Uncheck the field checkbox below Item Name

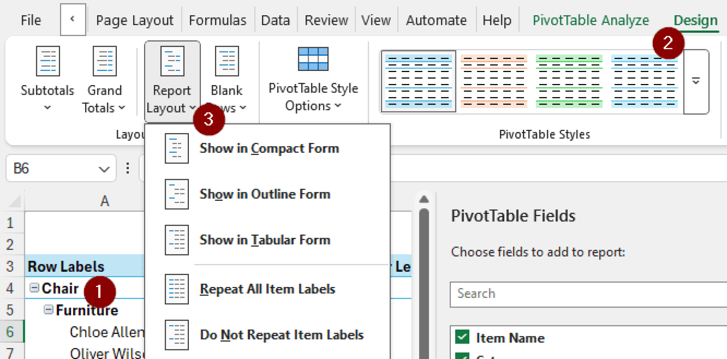pyautogui.click(x=462, y=357)
